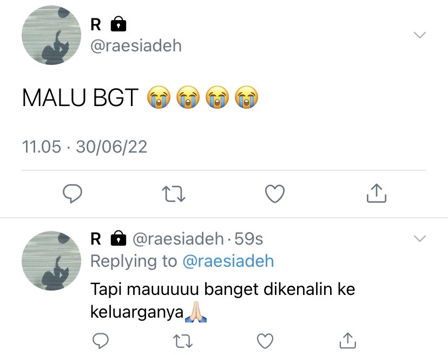The width and height of the screenshot is (448, 355).
Task: Open the @raesiadeh handle in reply header
Action: tap(178, 239)
